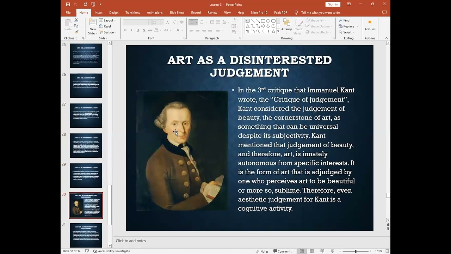This screenshot has width=451, height=254.
Task: Select slide 31 thumbnail
Action: (86, 235)
